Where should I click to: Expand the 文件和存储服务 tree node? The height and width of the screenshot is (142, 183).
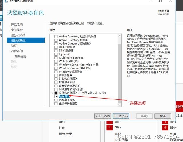[52, 93]
